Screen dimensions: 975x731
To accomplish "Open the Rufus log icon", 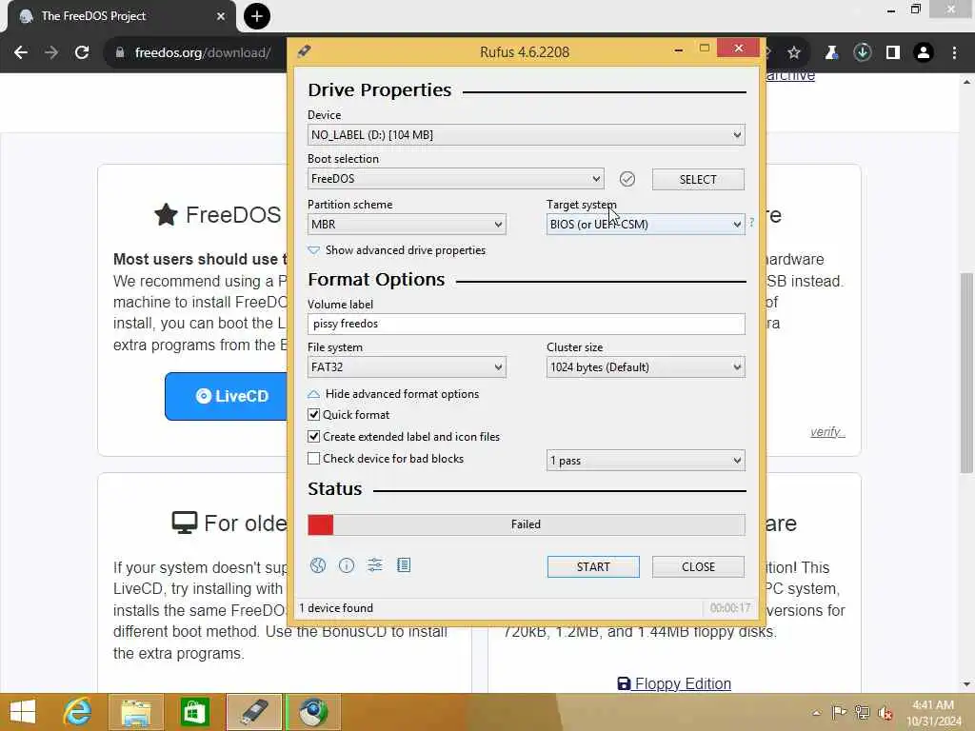I will pos(404,565).
